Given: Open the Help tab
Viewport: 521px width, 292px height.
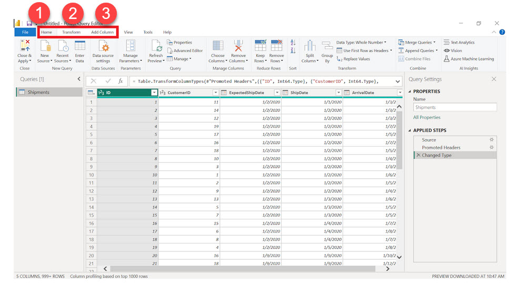Looking at the screenshot, I should pyautogui.click(x=167, y=32).
